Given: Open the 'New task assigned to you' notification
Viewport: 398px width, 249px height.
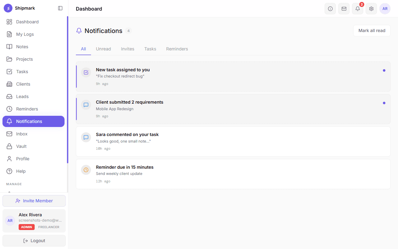Looking at the screenshot, I should [233, 77].
